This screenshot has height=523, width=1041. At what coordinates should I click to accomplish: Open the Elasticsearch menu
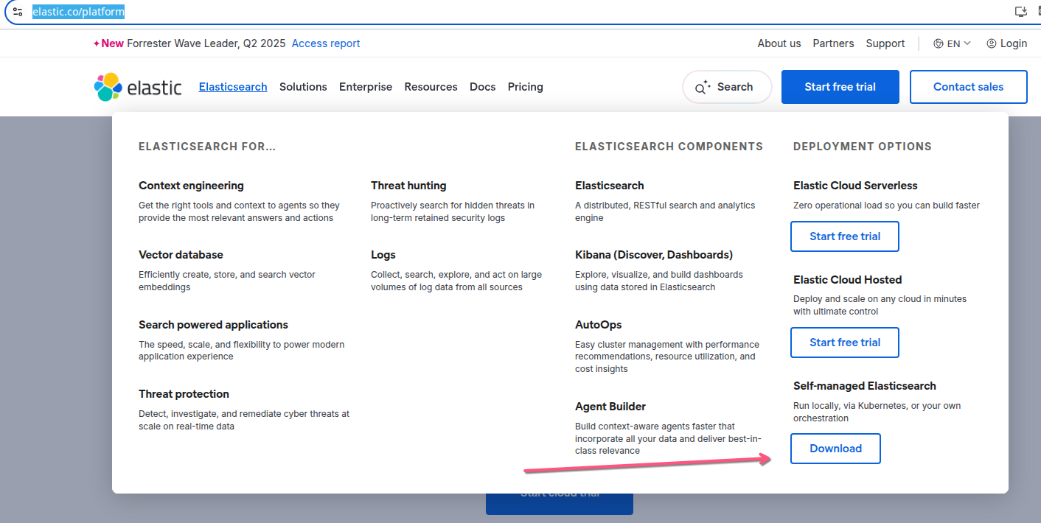[x=233, y=87]
